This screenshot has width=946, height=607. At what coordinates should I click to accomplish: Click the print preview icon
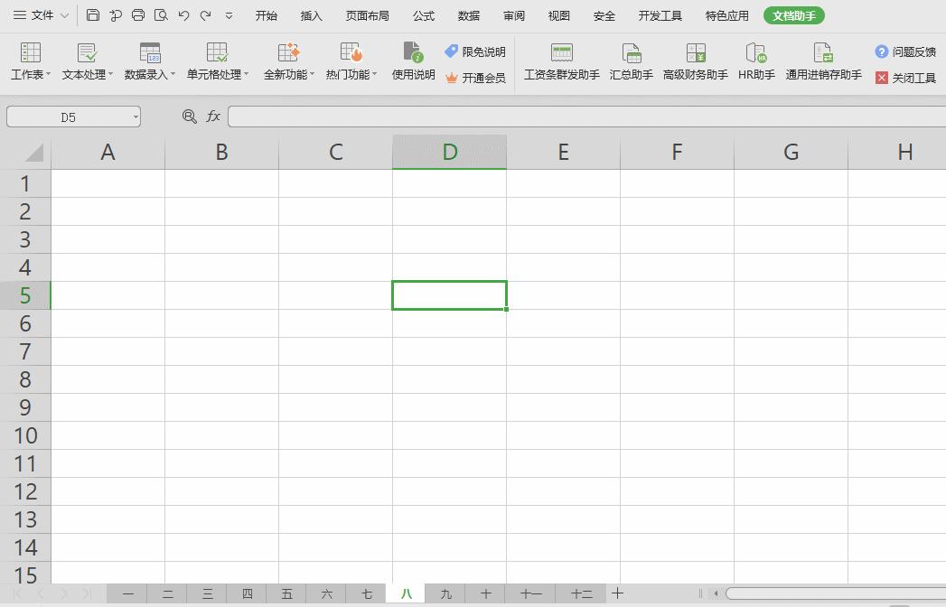coord(161,15)
